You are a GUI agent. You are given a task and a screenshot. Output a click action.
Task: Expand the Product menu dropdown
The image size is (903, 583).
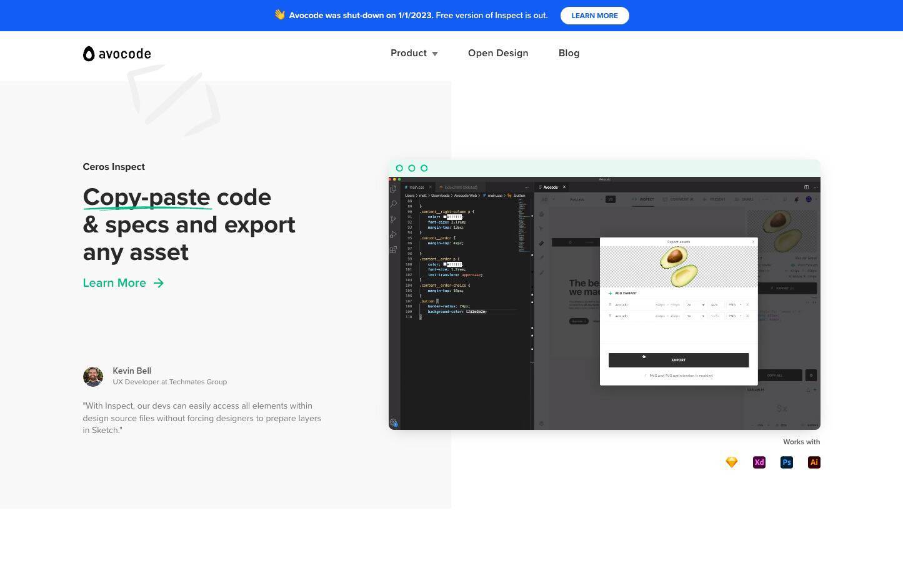pos(414,53)
